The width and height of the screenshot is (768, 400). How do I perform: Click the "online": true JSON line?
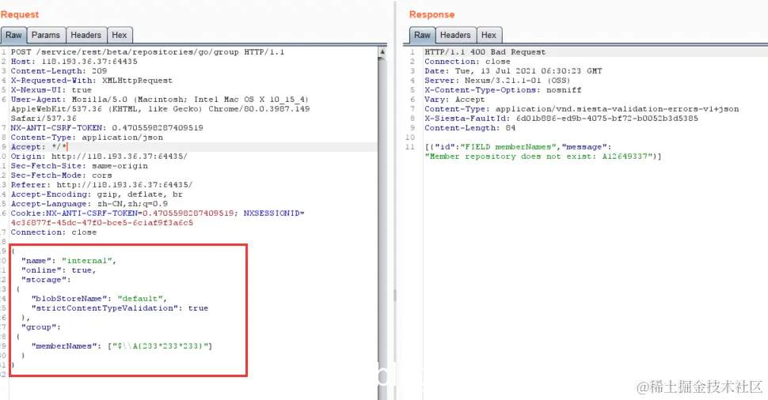pos(59,270)
